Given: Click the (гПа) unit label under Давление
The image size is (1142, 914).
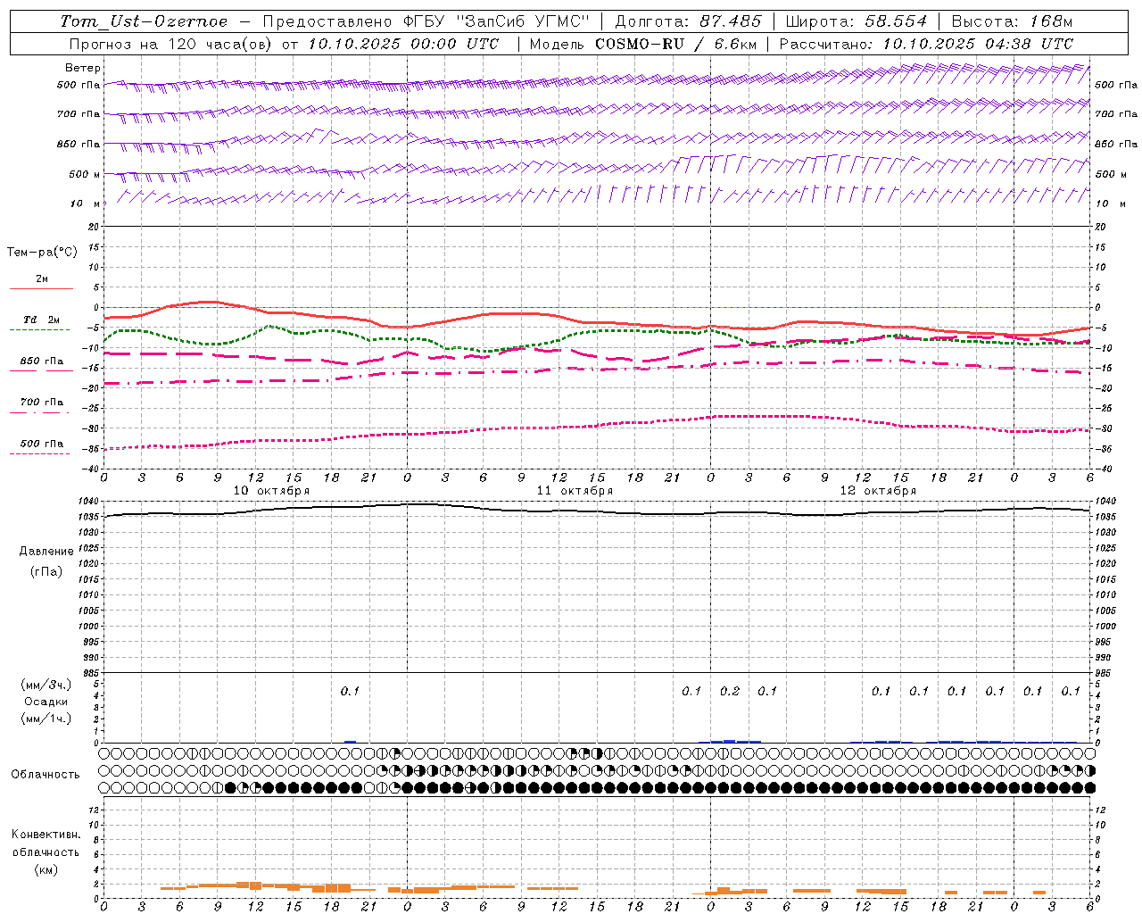Looking at the screenshot, I should point(46,571).
